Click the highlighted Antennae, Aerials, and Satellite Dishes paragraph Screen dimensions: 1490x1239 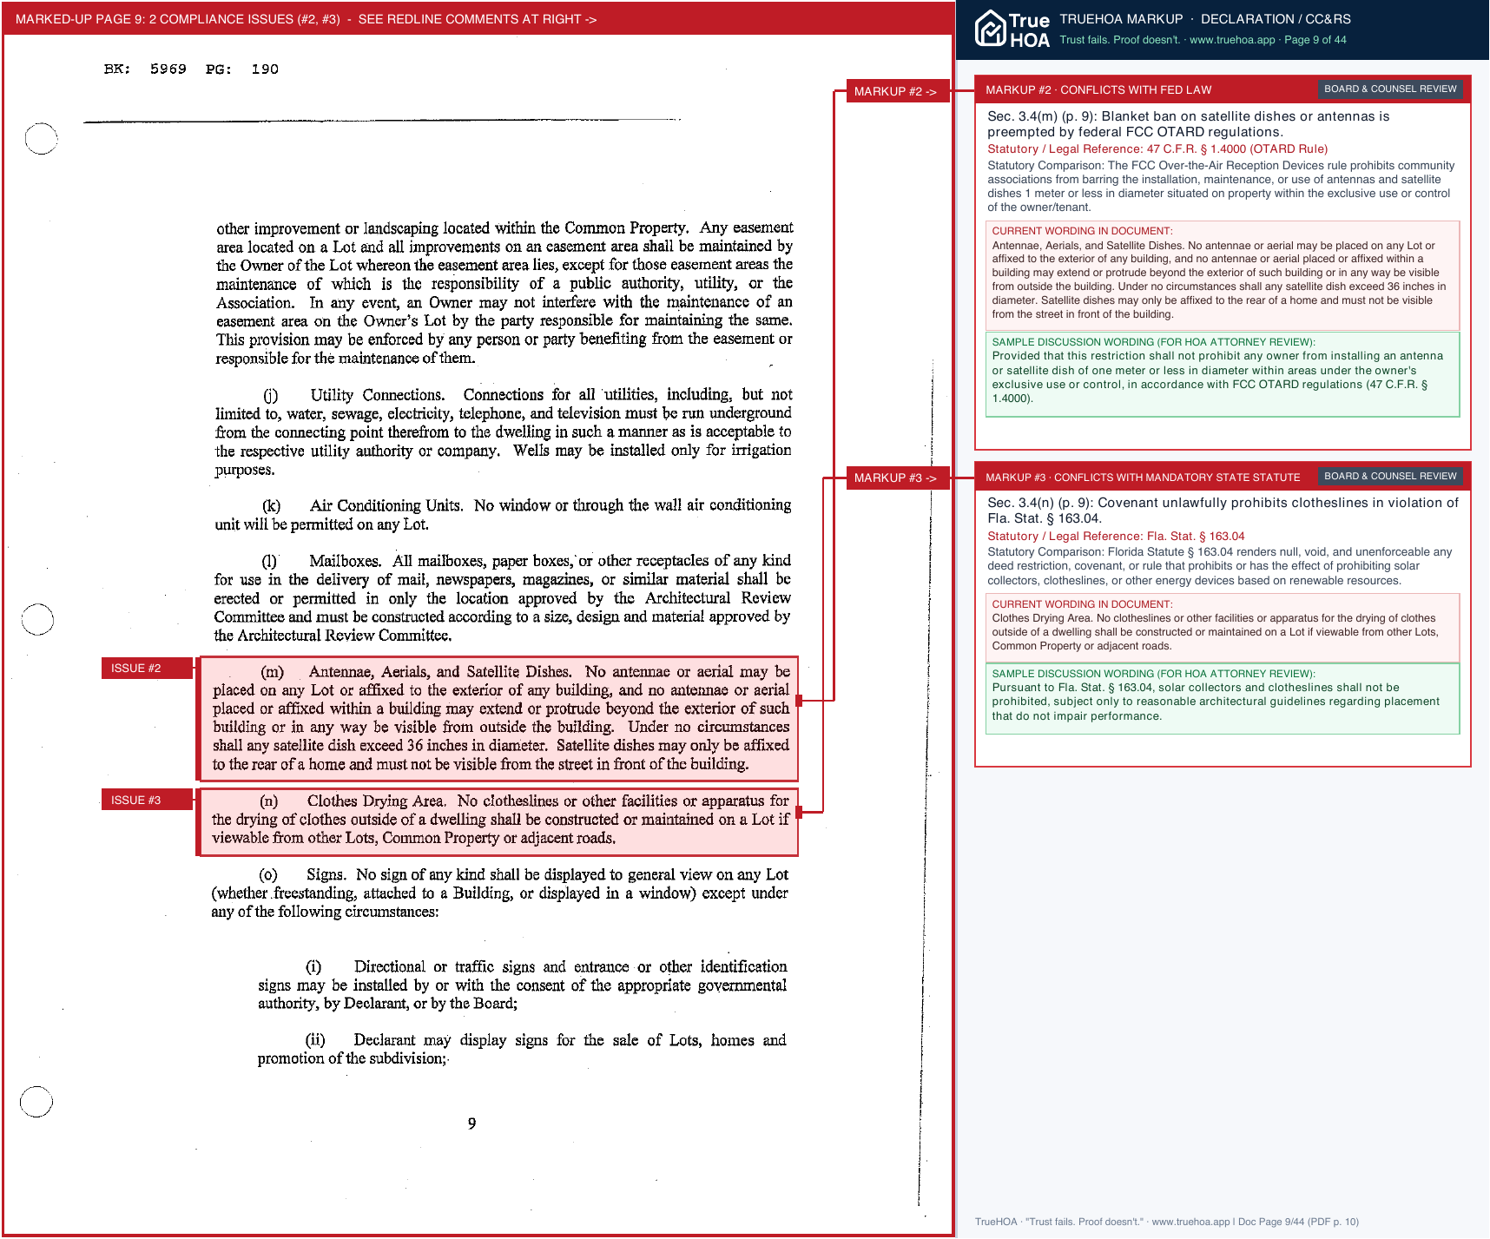click(x=498, y=718)
